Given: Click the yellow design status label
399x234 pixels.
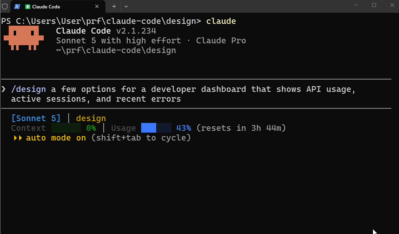Looking at the screenshot, I should (x=91, y=119).
